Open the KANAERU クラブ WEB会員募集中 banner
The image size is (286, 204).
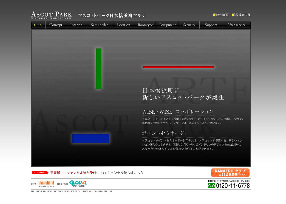tap(230, 173)
